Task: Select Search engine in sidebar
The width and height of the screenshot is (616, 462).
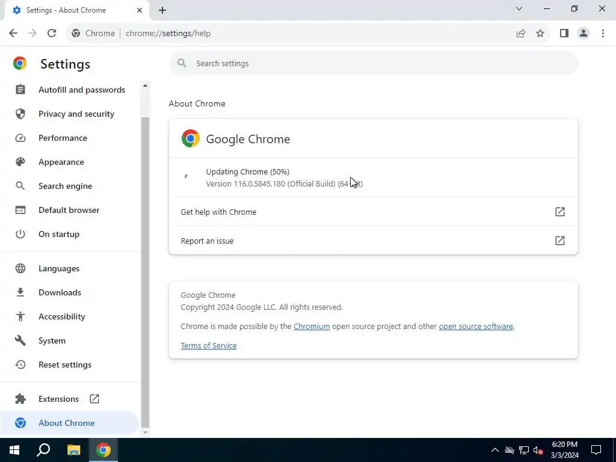Action: [70, 186]
